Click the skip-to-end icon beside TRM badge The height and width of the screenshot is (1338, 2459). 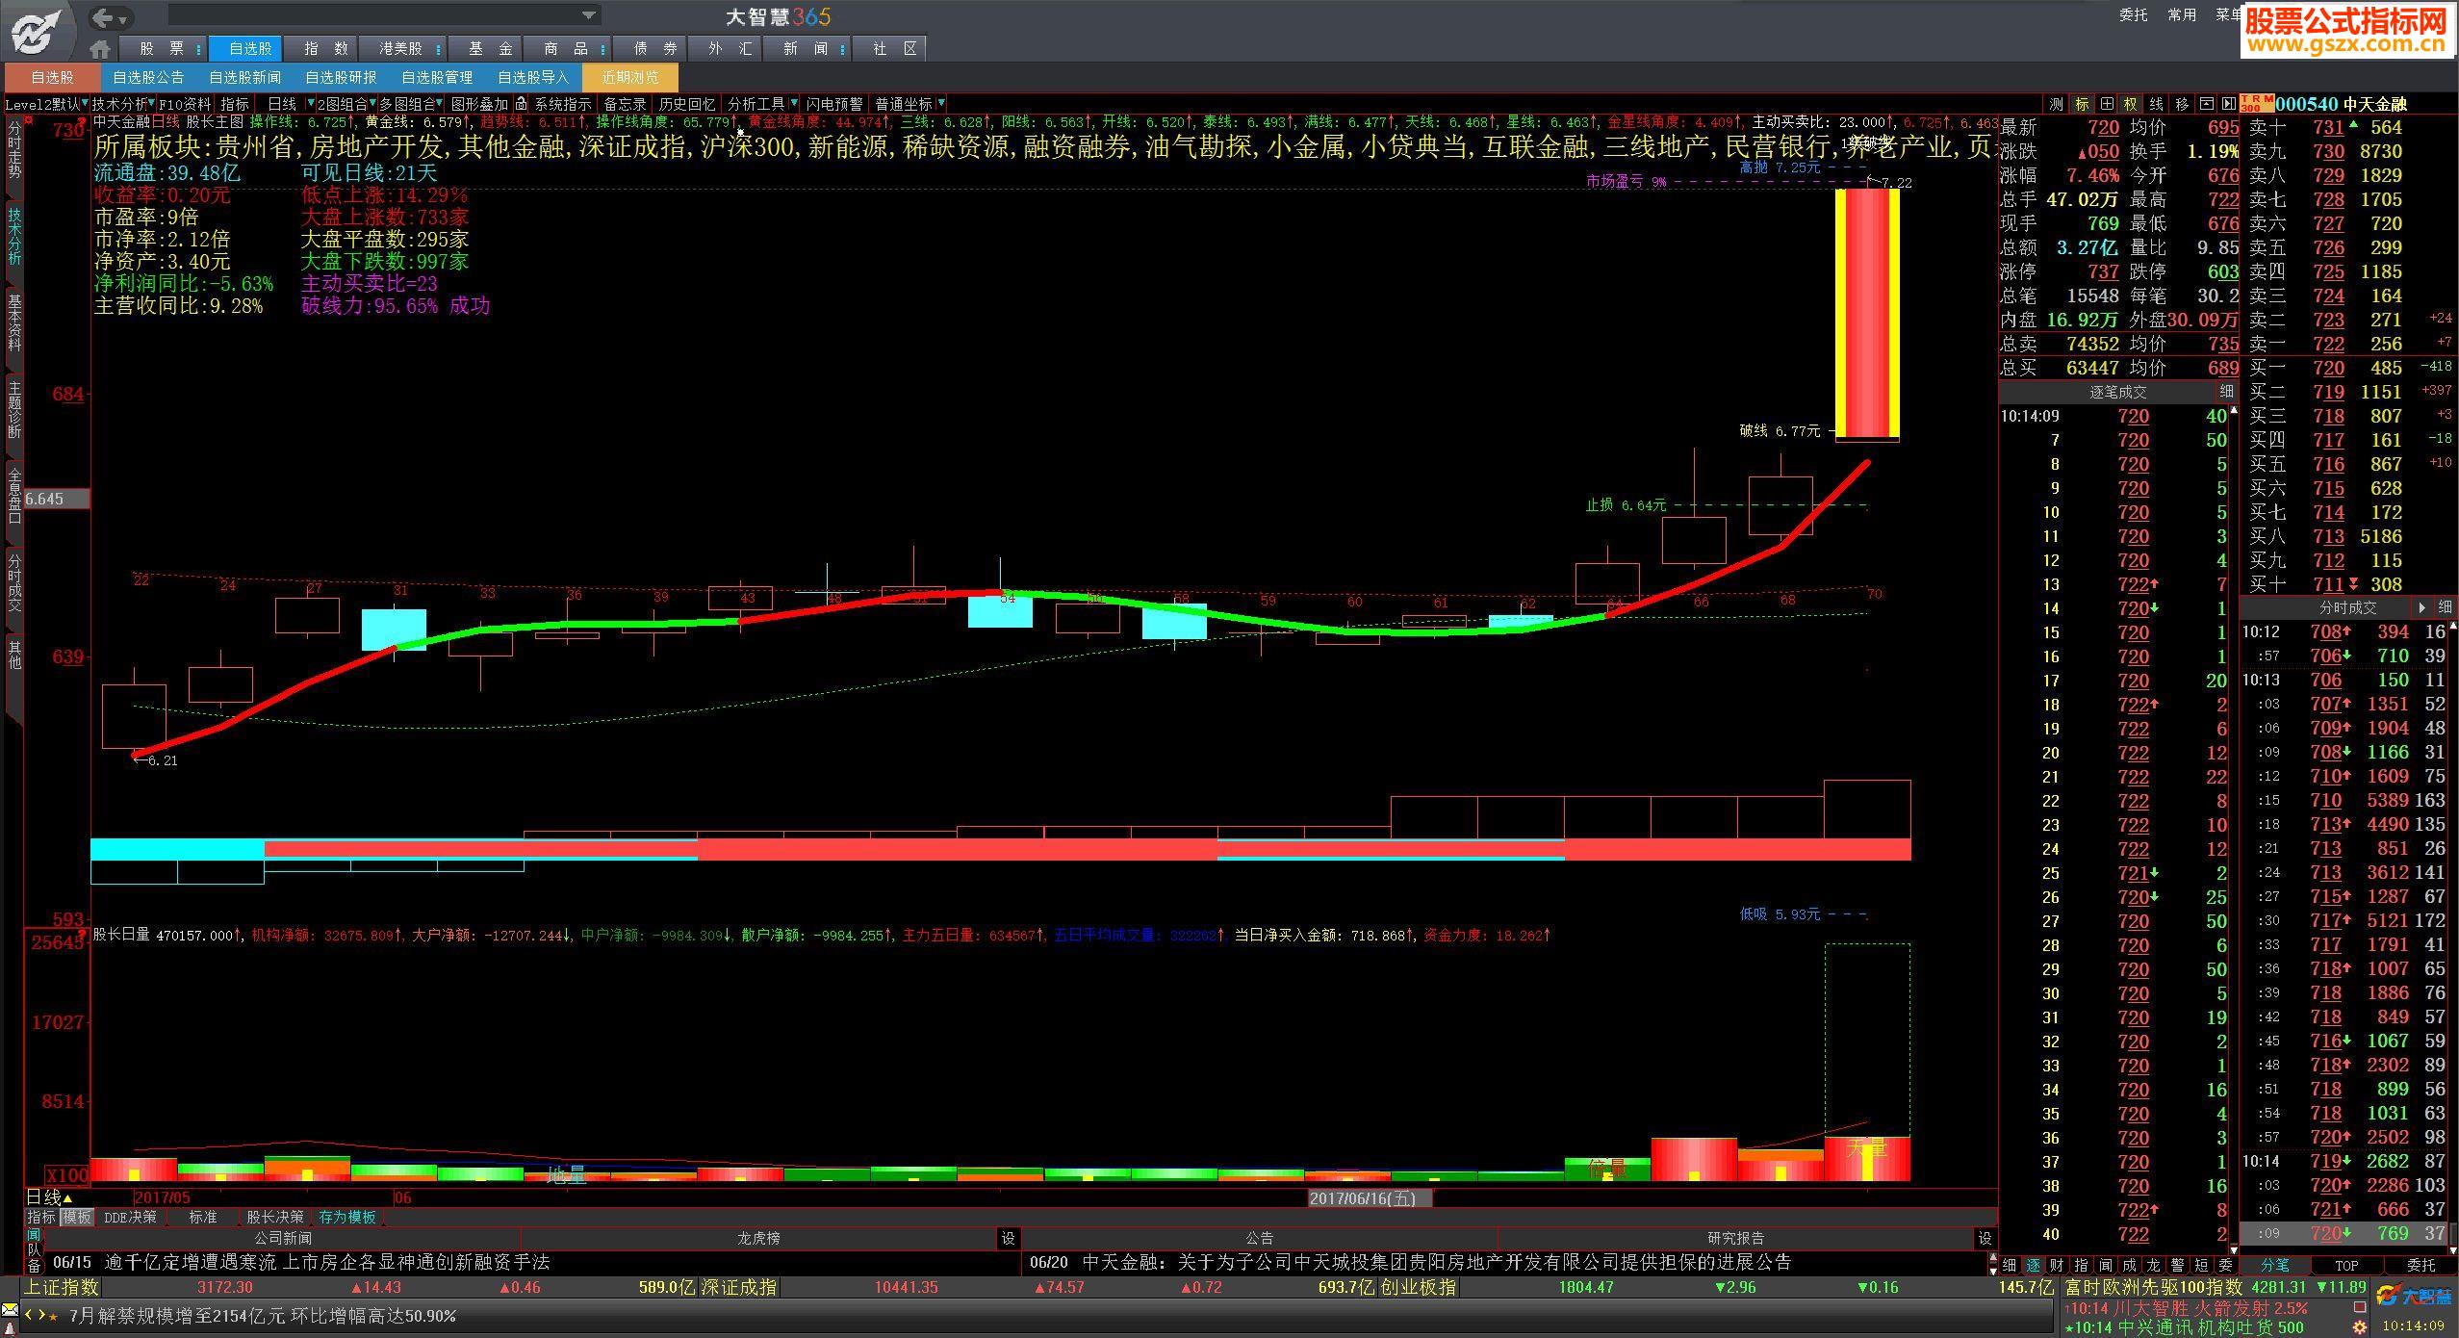coord(2227,103)
